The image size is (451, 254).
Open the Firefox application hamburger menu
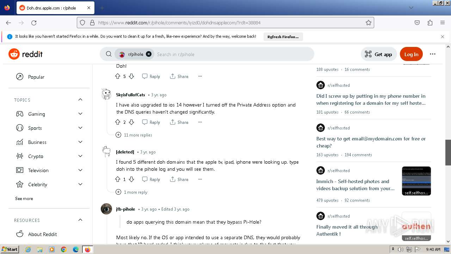click(x=443, y=23)
